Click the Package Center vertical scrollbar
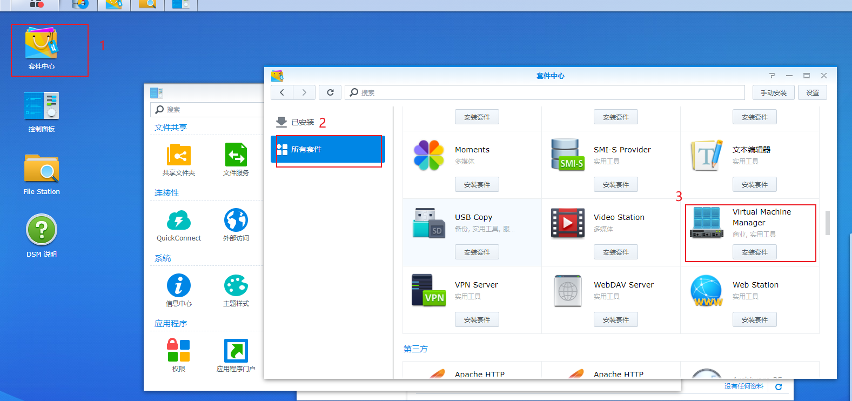Viewport: 852px width, 401px height. (827, 223)
